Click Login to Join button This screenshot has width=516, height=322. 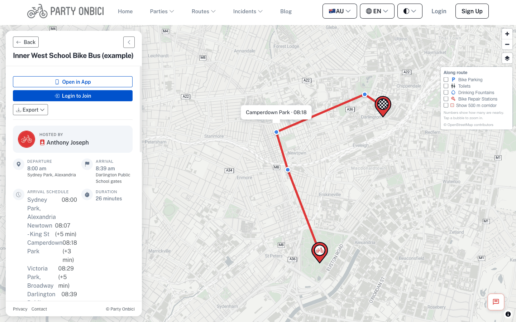[73, 96]
